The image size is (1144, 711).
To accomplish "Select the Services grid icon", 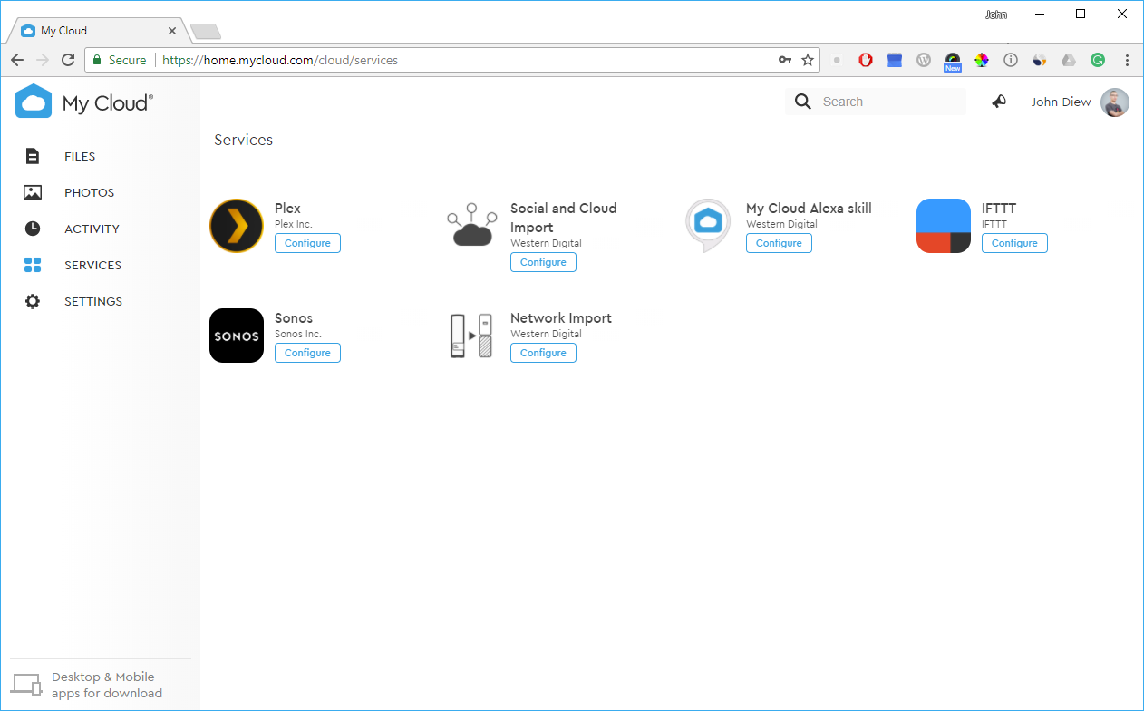I will pos(33,265).
